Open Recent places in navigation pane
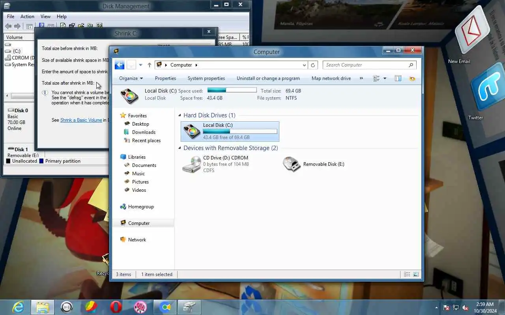Screen dimensions: 505x315 pyautogui.click(x=146, y=140)
